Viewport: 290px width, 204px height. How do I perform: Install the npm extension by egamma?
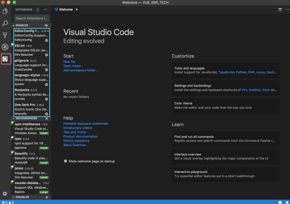(x=44, y=148)
